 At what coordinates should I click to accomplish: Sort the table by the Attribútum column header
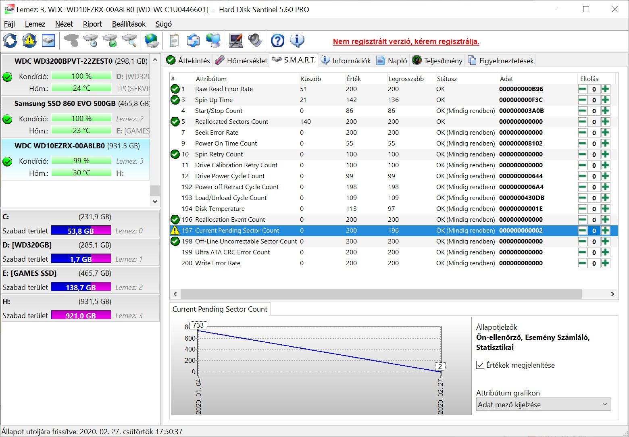246,79
